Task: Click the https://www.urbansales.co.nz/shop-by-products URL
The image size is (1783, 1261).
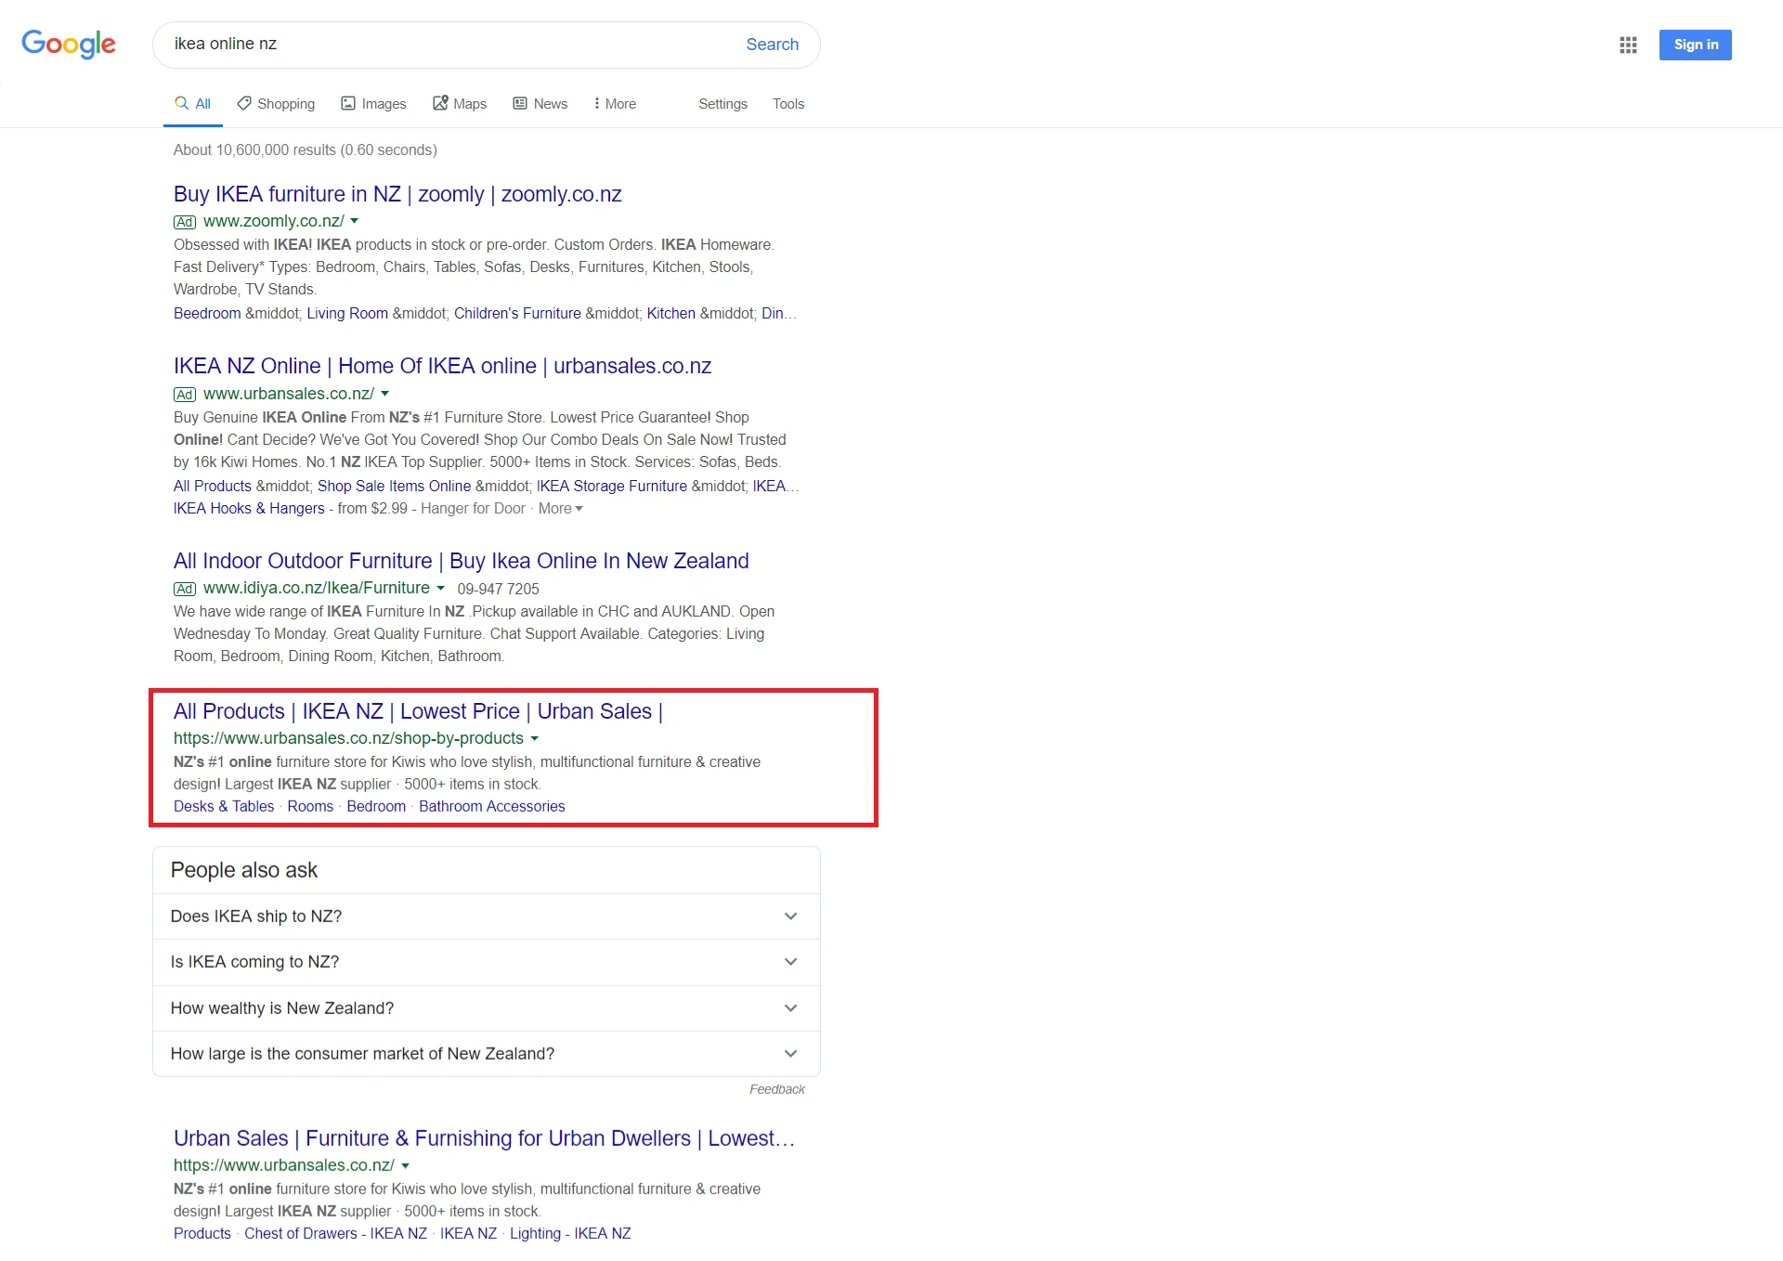Action: [348, 738]
